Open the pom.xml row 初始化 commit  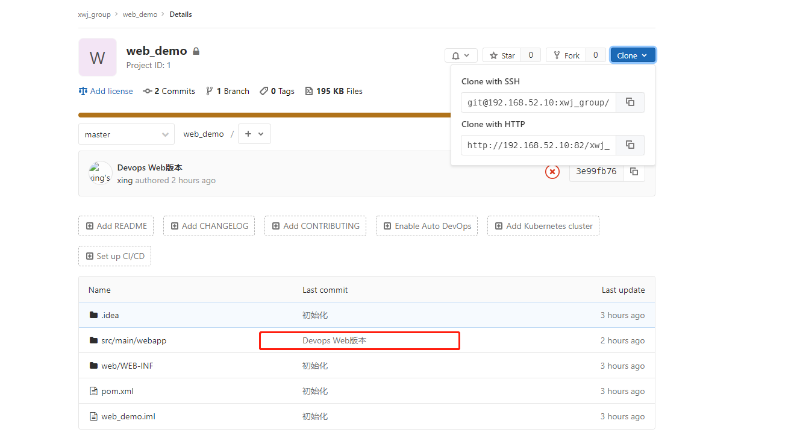315,391
